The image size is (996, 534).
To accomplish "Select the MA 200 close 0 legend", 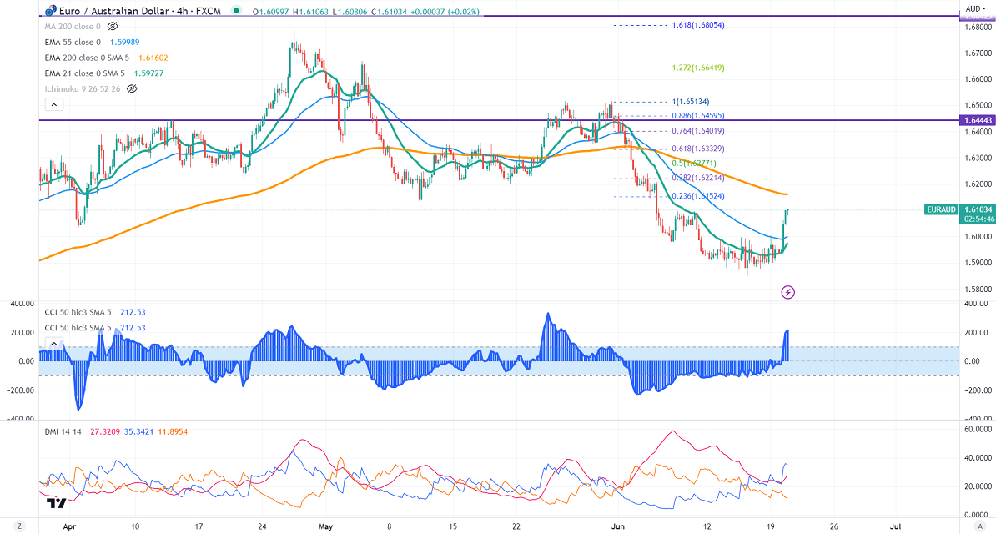I will (73, 27).
